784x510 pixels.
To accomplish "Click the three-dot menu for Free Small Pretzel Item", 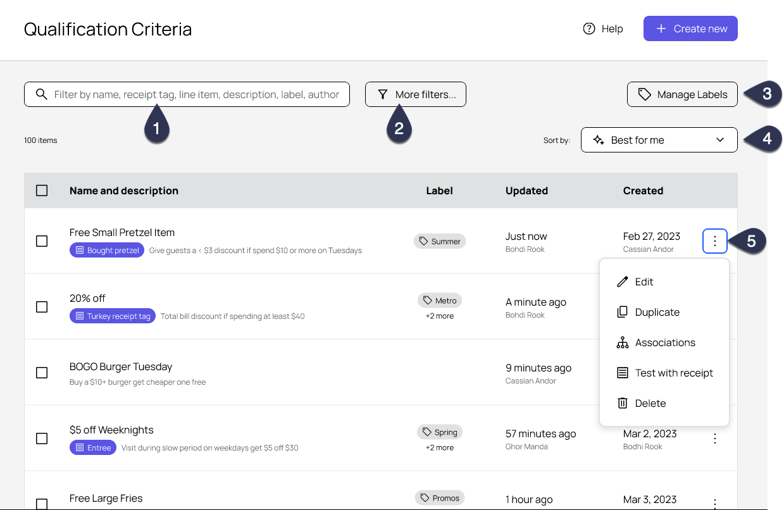I will pyautogui.click(x=715, y=241).
